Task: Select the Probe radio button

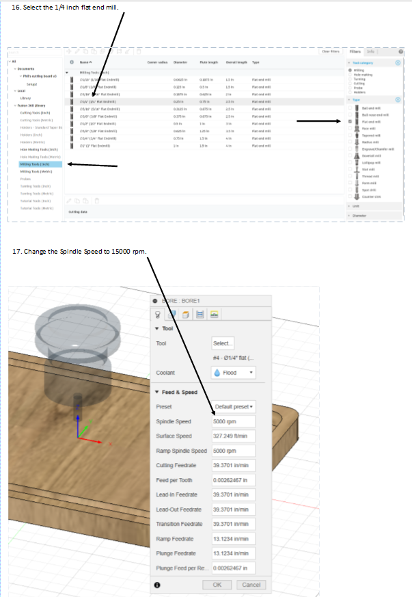Action: [350, 88]
